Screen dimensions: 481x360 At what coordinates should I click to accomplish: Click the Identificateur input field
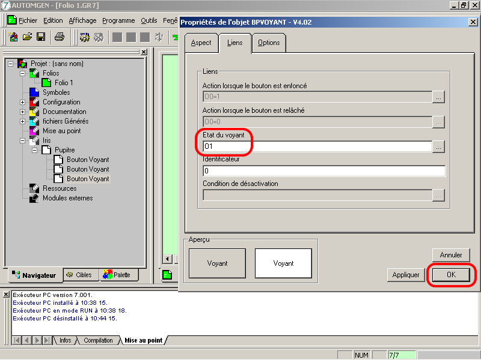click(x=323, y=171)
